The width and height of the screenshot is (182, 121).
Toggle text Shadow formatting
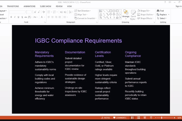point(22,17)
